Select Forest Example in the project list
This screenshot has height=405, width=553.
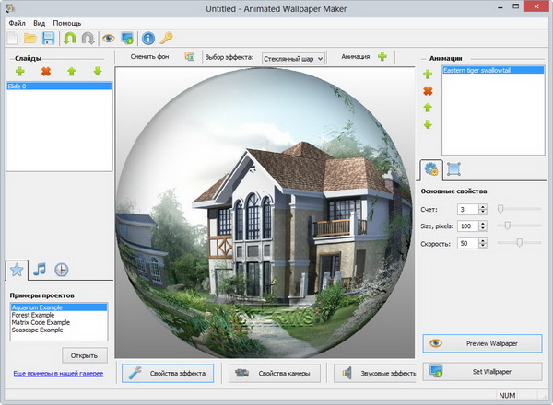click(x=32, y=315)
